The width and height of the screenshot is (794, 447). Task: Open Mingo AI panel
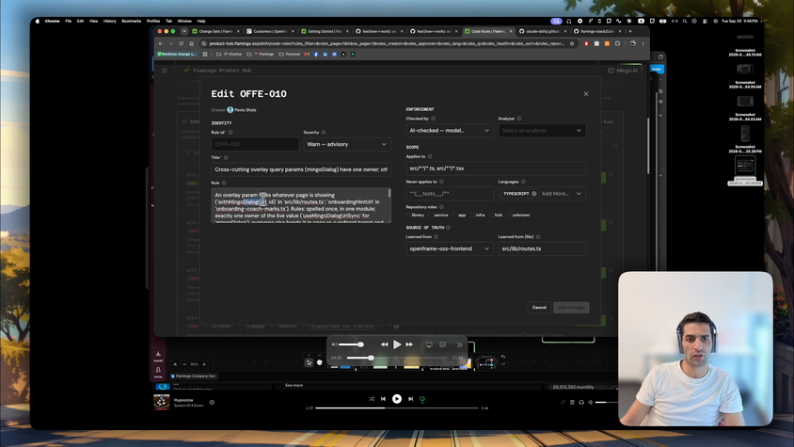click(x=623, y=71)
